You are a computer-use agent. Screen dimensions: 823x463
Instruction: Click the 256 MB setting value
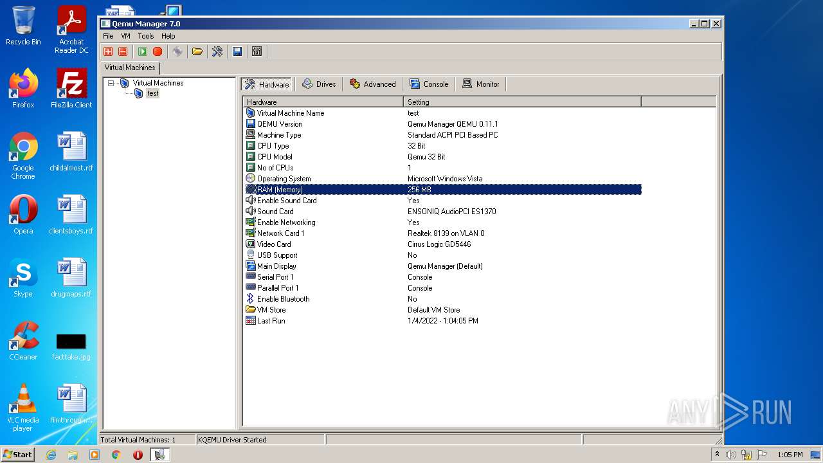[419, 190]
